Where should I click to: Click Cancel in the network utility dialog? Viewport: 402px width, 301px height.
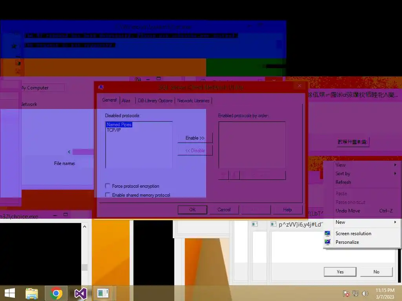[224, 210]
